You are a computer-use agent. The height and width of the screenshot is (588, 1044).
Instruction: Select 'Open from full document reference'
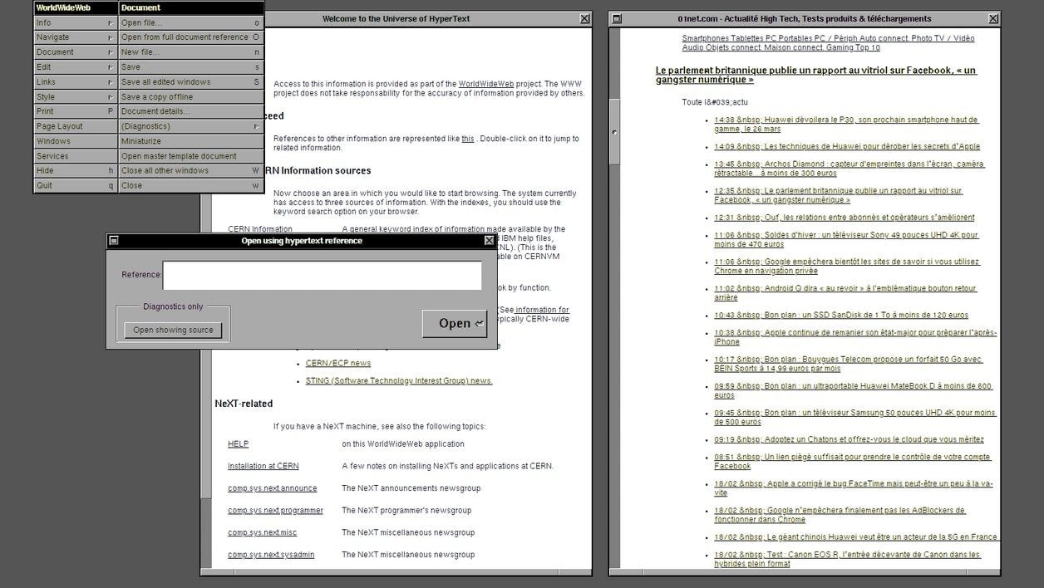[x=191, y=37]
